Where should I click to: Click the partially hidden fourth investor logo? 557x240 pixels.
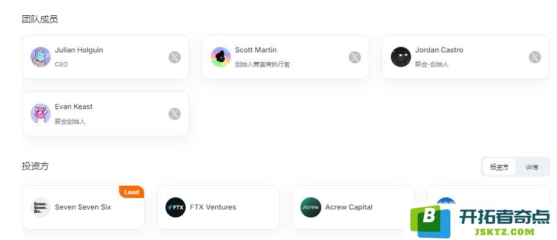[445, 202]
